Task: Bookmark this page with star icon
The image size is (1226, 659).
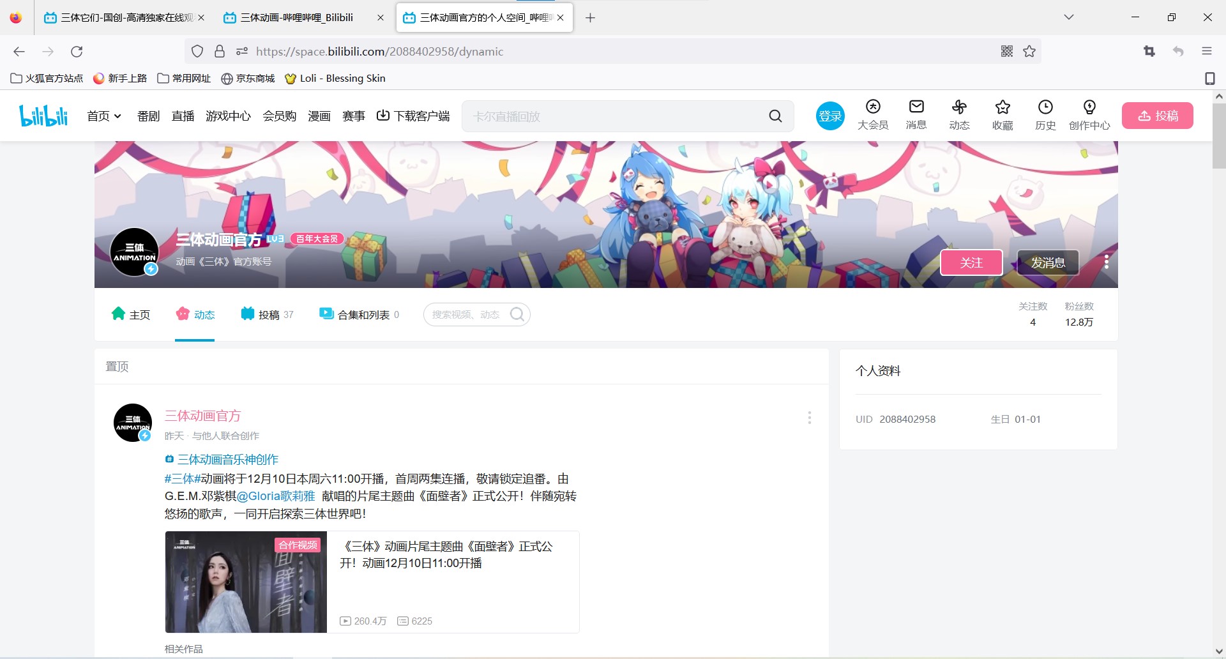Action: pyautogui.click(x=1029, y=52)
